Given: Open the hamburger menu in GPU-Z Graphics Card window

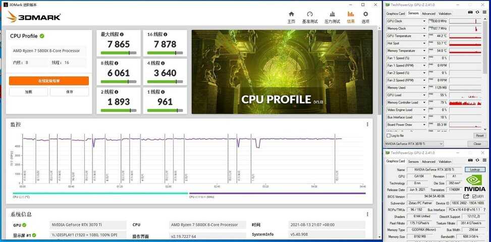Looking at the screenshot, I should [x=484, y=160].
